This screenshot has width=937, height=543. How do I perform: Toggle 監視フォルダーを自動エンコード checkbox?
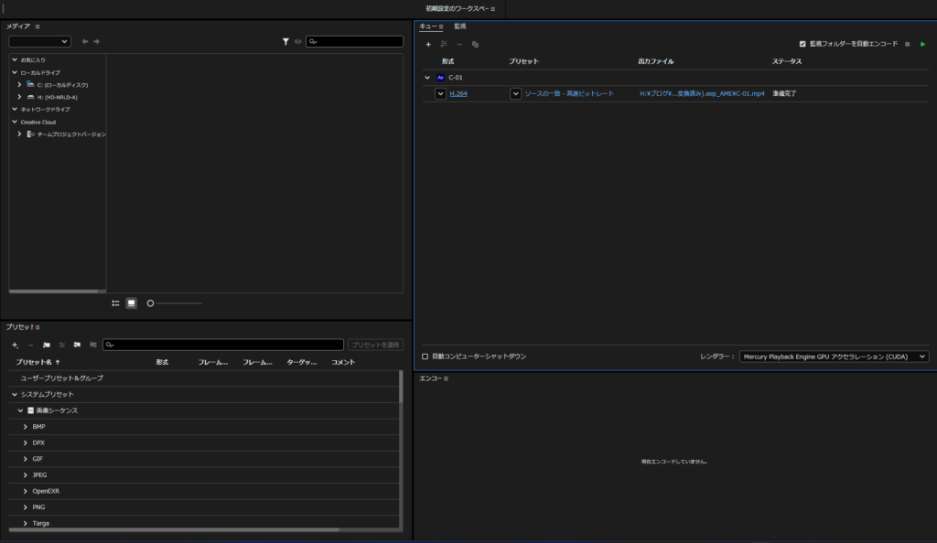[802, 44]
